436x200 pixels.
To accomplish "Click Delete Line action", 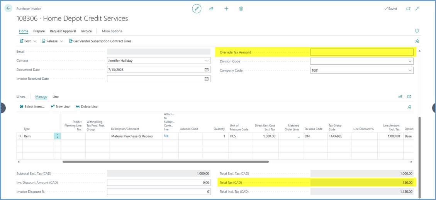I will point(87,106).
